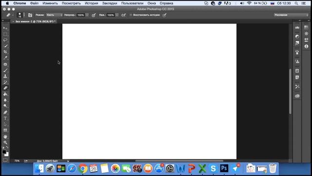The width and height of the screenshot is (312, 176).
Task: Toggle airbrush-style build-up button
Action: (x=123, y=15)
